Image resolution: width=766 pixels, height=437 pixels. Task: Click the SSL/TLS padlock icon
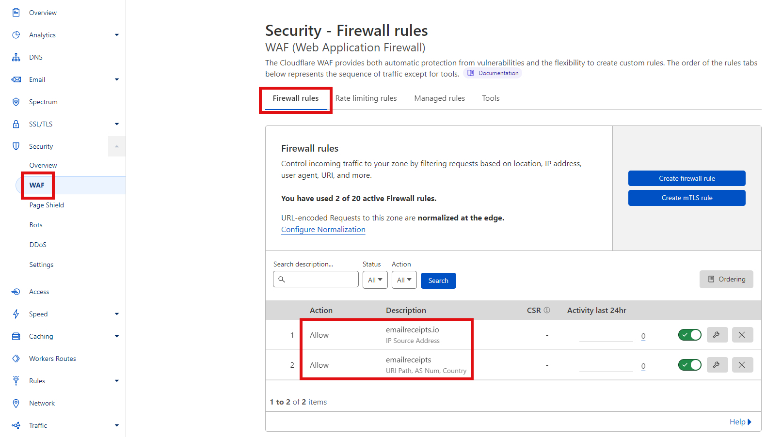(16, 124)
